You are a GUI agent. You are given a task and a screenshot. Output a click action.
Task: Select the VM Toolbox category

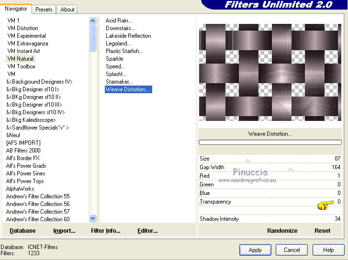pos(22,66)
